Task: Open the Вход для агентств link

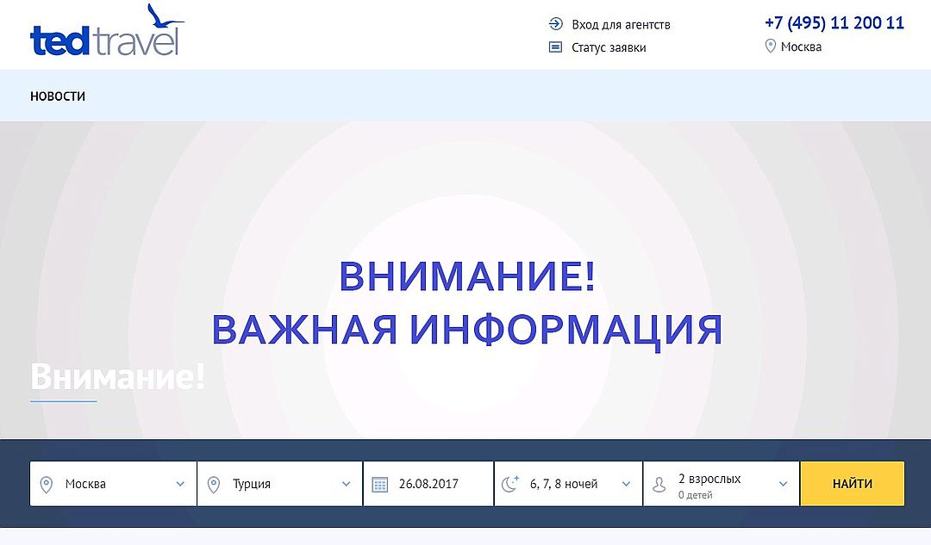Action: tap(621, 24)
